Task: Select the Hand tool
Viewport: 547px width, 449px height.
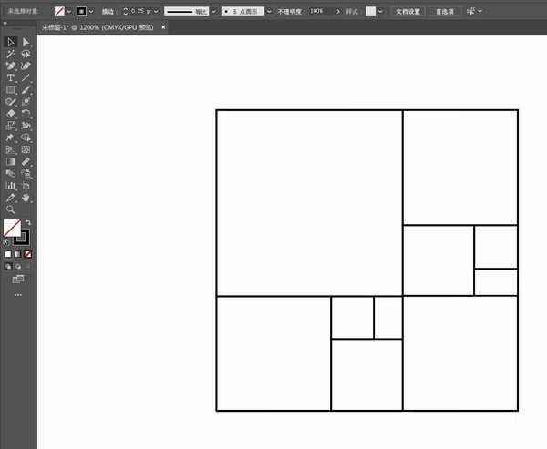Action: pos(26,197)
